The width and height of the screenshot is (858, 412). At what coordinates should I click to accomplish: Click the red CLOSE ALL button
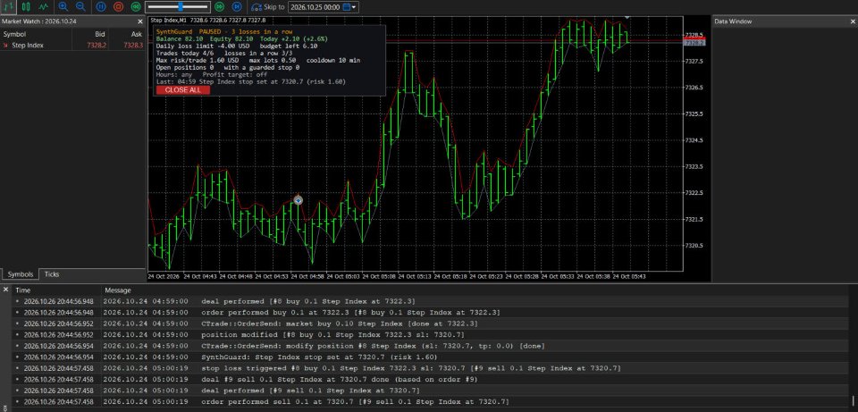click(x=182, y=89)
